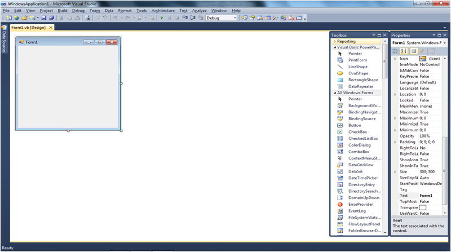The image size is (451, 252).
Task: Expand the Size property node
Action: [395, 172]
